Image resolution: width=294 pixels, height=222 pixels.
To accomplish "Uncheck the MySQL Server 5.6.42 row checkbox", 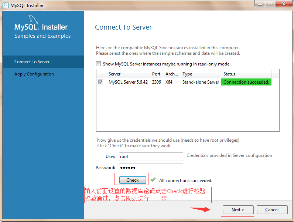I will (101, 82).
